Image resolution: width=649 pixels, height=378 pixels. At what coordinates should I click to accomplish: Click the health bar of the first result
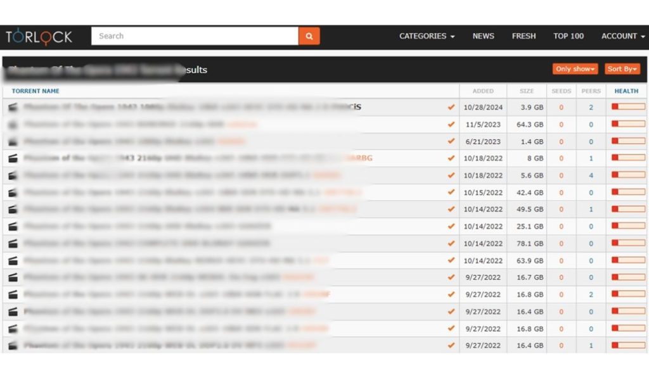[x=627, y=107]
